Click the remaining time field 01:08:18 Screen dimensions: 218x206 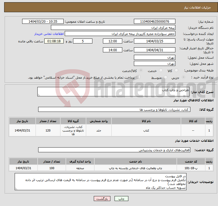[54, 41]
